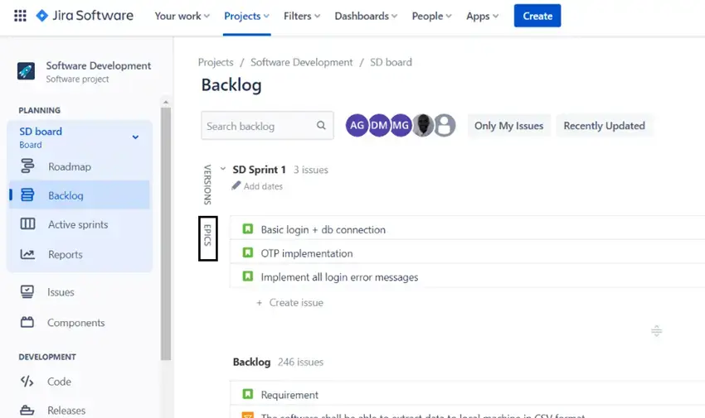Open the app switcher grid icon
This screenshot has width=705, height=418.
pyautogui.click(x=20, y=16)
